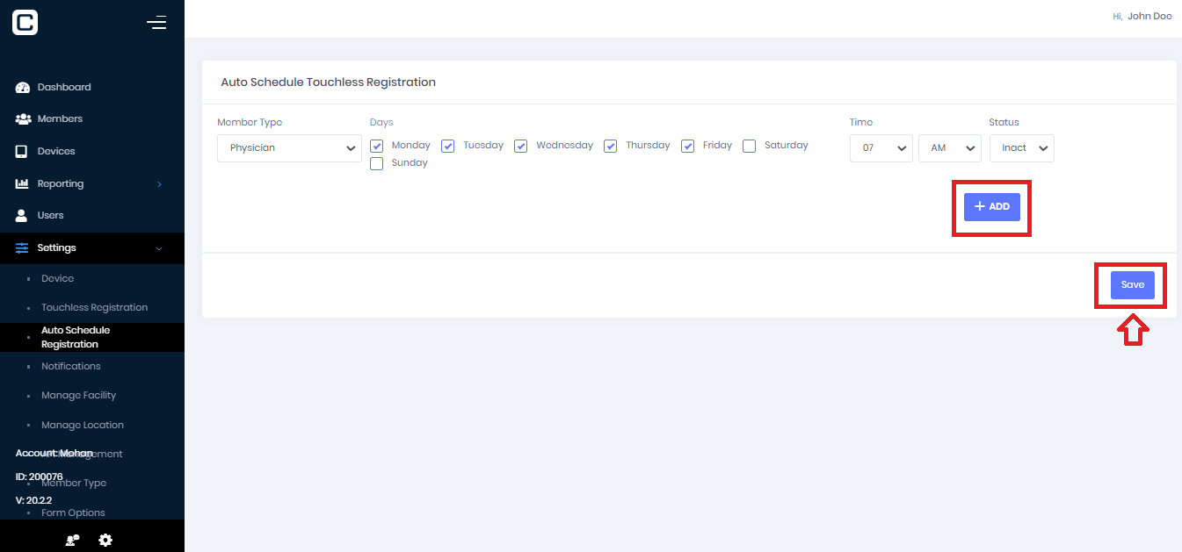Click the user chat icon at sidebar bottom
1182x552 pixels.
(x=73, y=540)
